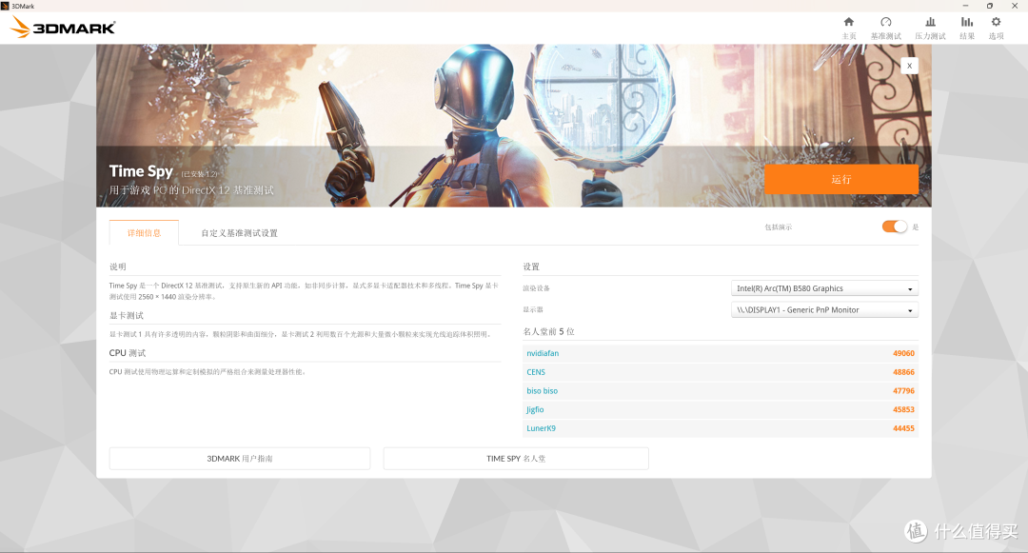The height and width of the screenshot is (553, 1028).
Task: Click the 显卡测试 heading
Action: pyautogui.click(x=127, y=316)
